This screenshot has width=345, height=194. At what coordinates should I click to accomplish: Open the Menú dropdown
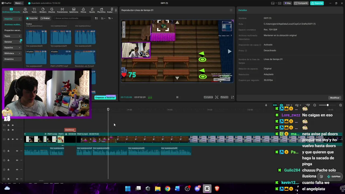(19, 3)
